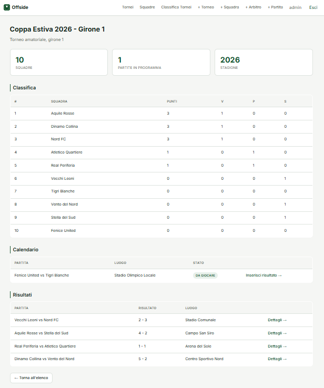Click the Offside logo icon
Screen dimensions: 324x388
[x=7, y=7]
